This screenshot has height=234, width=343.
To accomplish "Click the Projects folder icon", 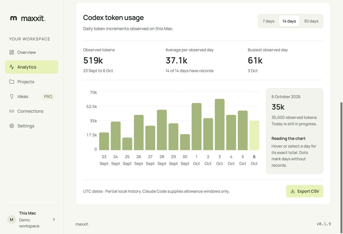I will click(x=12, y=82).
